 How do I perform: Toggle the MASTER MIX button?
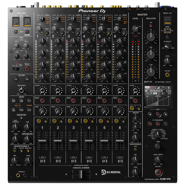click(x=21, y=118)
